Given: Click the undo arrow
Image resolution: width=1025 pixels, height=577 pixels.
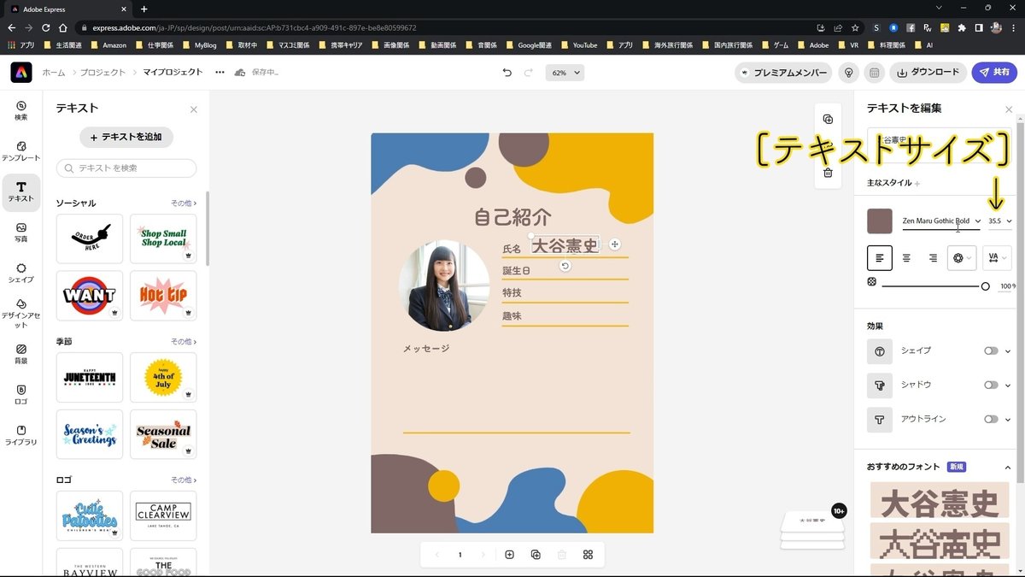Looking at the screenshot, I should coord(507,73).
